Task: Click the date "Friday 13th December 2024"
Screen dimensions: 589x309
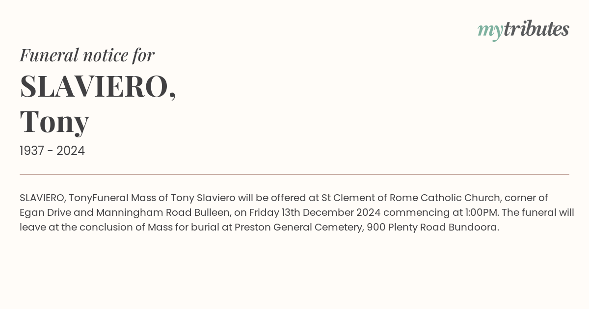Action: click(x=316, y=213)
